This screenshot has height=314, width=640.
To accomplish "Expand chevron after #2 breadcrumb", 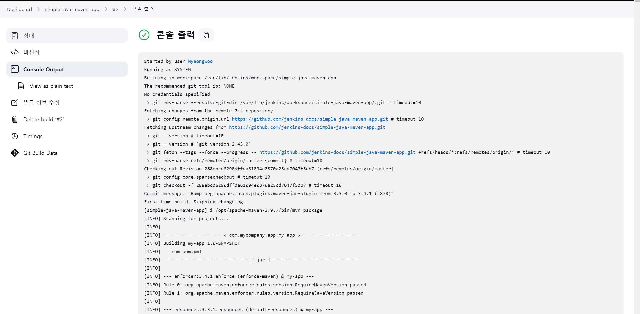I will 125,9.
